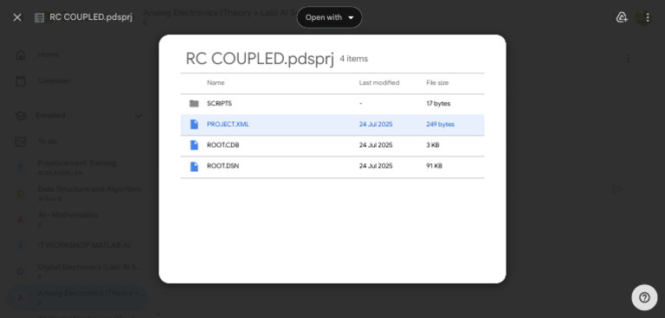The height and width of the screenshot is (318, 665).
Task: Click the Enrolled graduation cap icon
Action: [21, 116]
